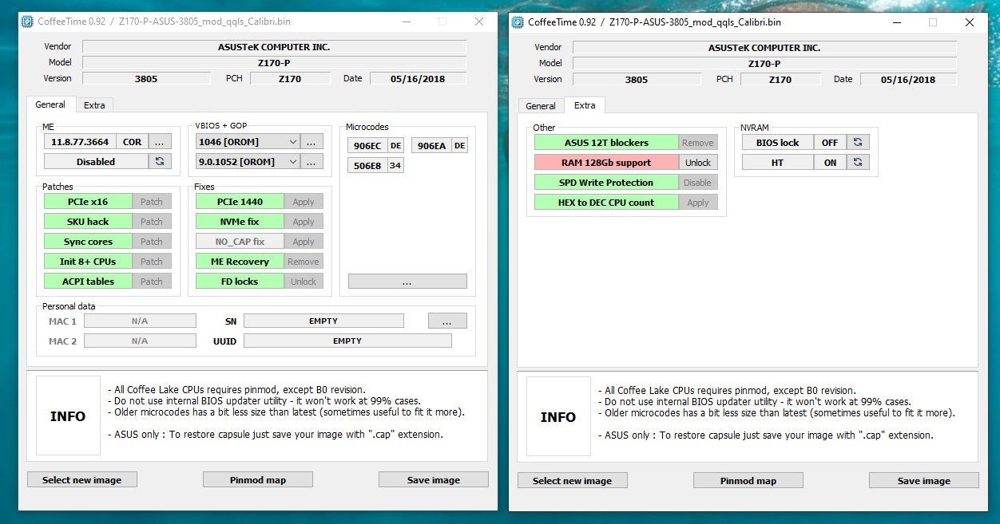1000x524 pixels.
Task: Click the FD locks status label
Action: coord(240,282)
